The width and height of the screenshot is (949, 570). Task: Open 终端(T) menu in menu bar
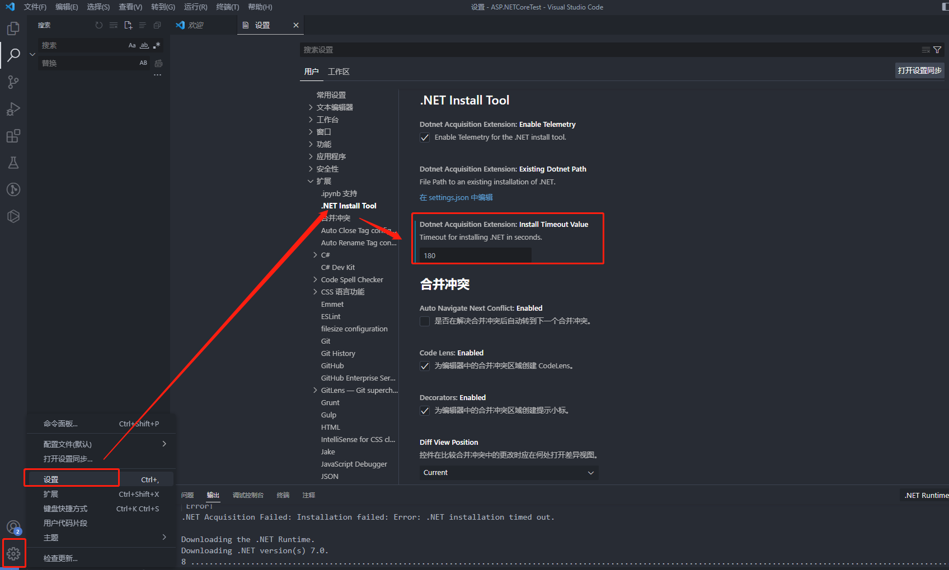point(228,7)
